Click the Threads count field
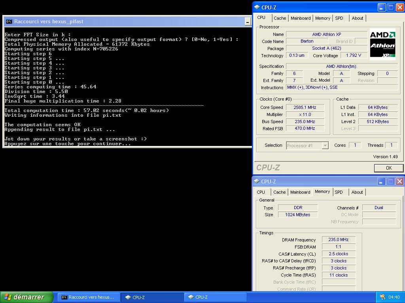Viewport: 405px width, 303px height. point(392,145)
